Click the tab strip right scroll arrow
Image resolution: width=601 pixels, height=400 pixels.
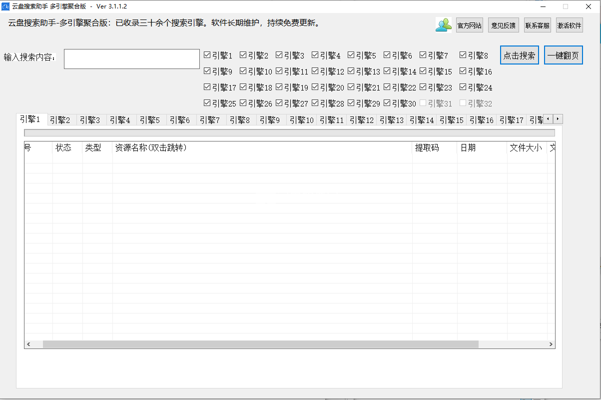coord(558,119)
